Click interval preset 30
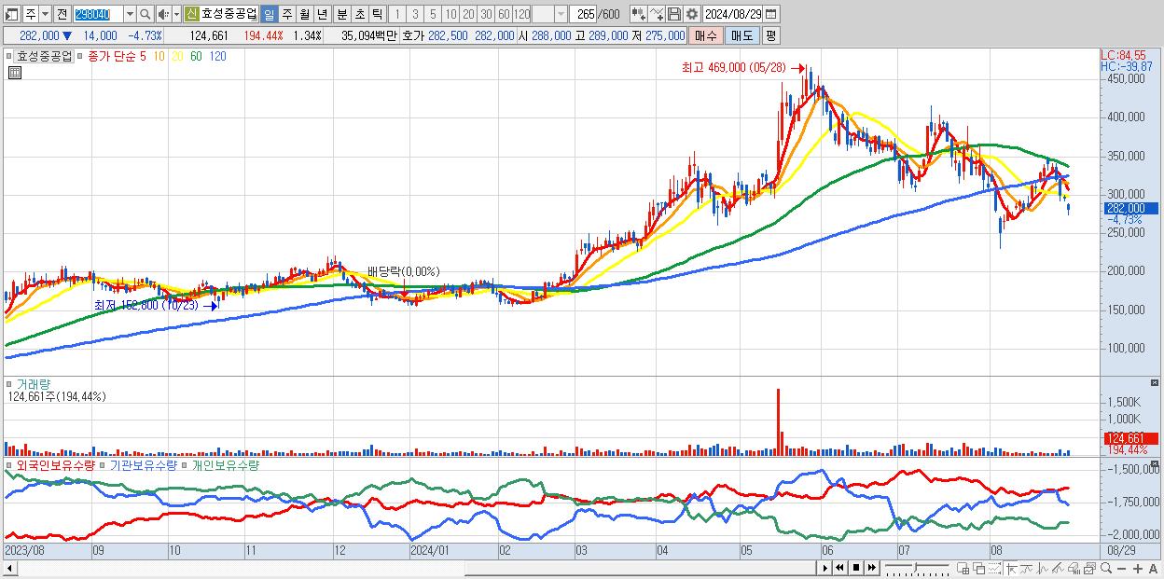This screenshot has height=579, width=1164. [x=486, y=14]
